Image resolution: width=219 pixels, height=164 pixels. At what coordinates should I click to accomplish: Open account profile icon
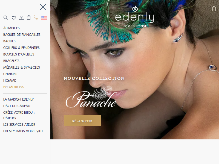click(21, 18)
